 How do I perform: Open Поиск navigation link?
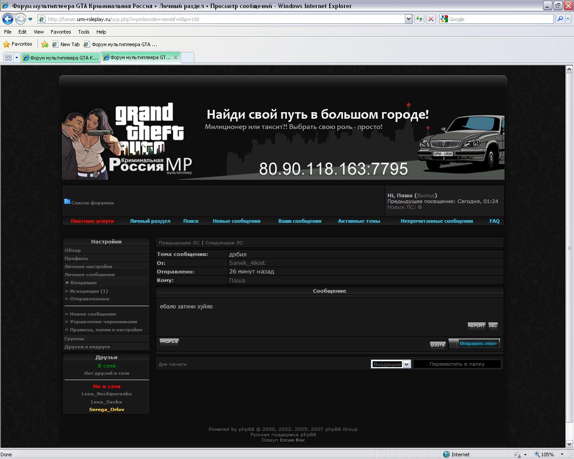coord(191,221)
